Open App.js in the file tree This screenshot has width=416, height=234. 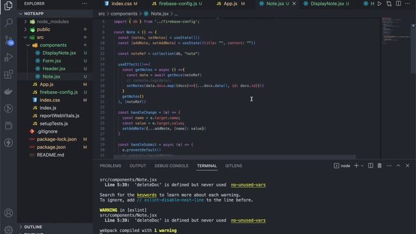(55, 84)
